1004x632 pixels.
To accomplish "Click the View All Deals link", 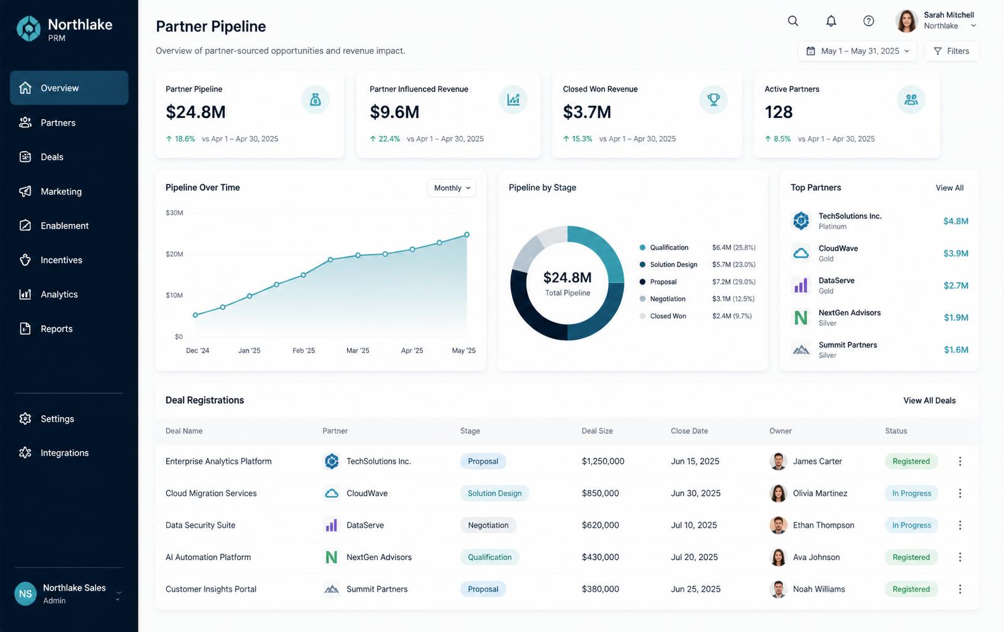I will (x=929, y=401).
